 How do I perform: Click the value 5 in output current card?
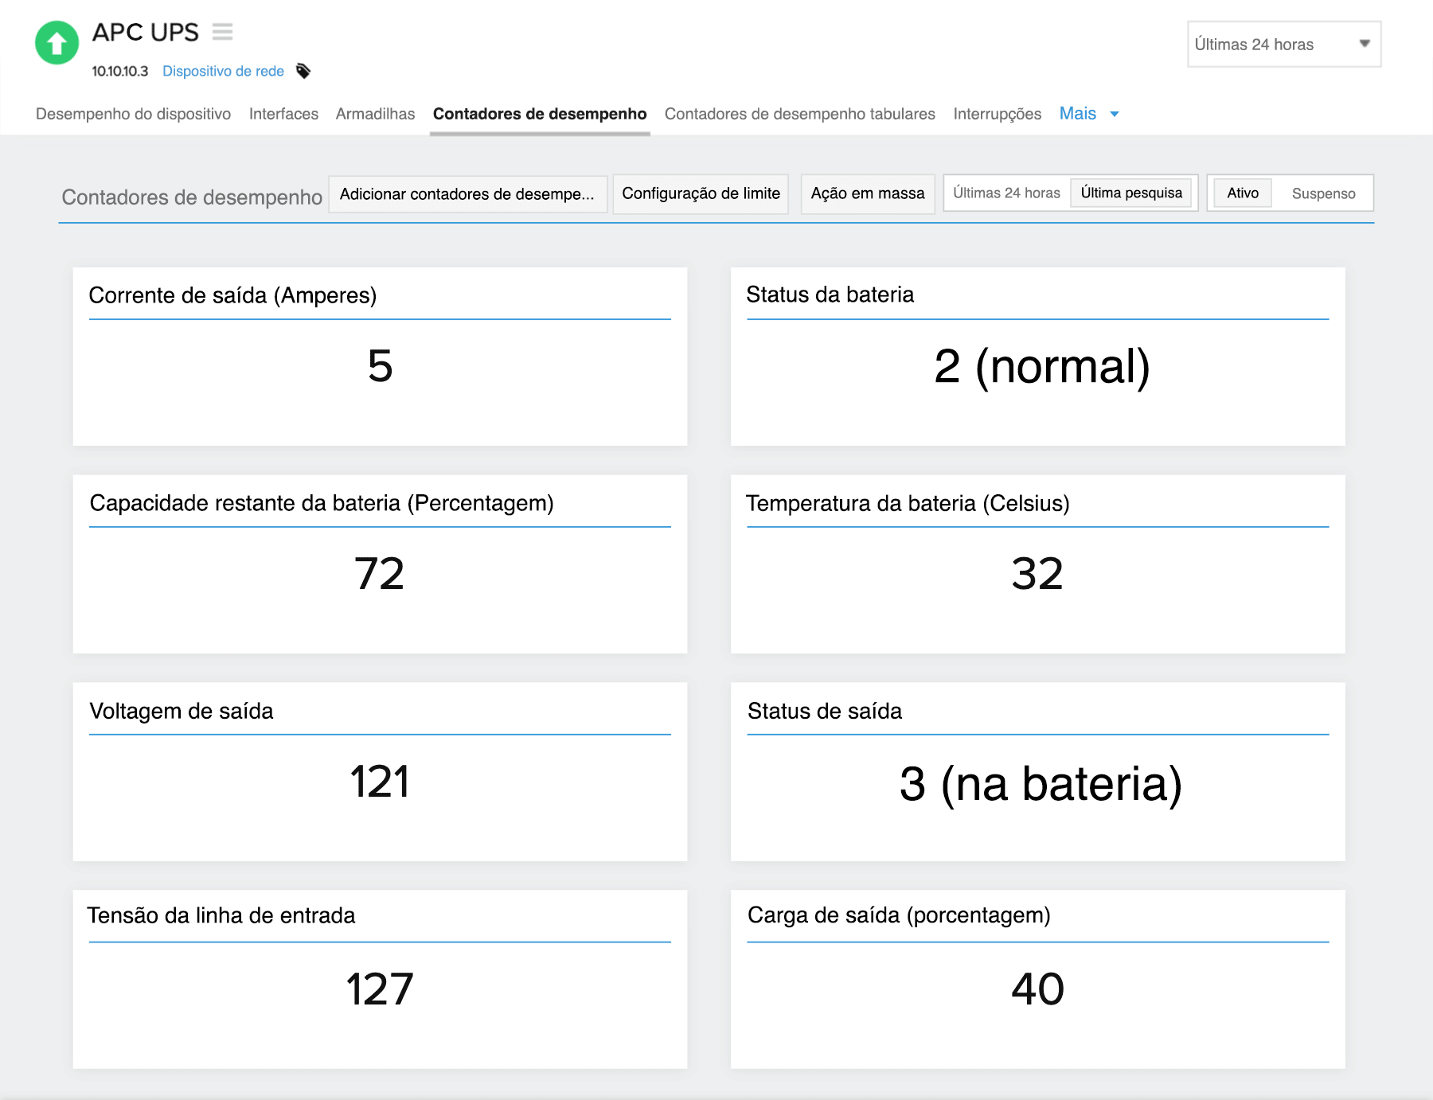click(x=380, y=366)
